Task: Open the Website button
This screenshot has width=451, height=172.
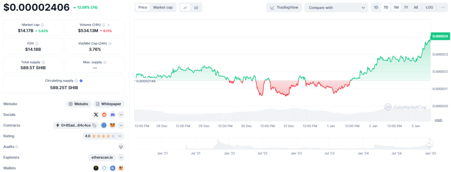Action: (x=78, y=104)
